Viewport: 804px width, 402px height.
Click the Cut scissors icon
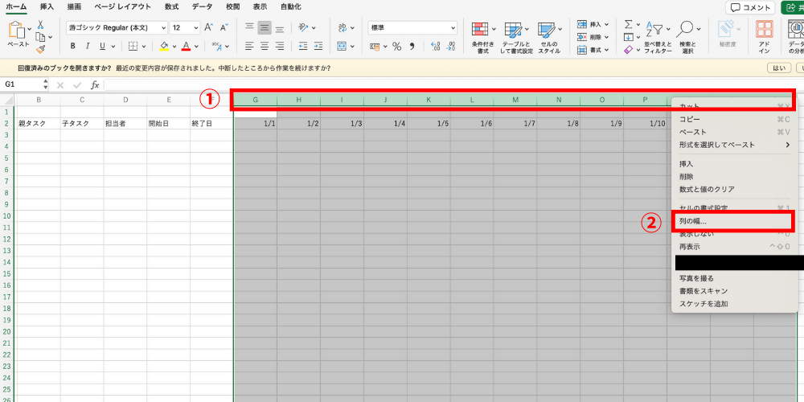point(40,25)
